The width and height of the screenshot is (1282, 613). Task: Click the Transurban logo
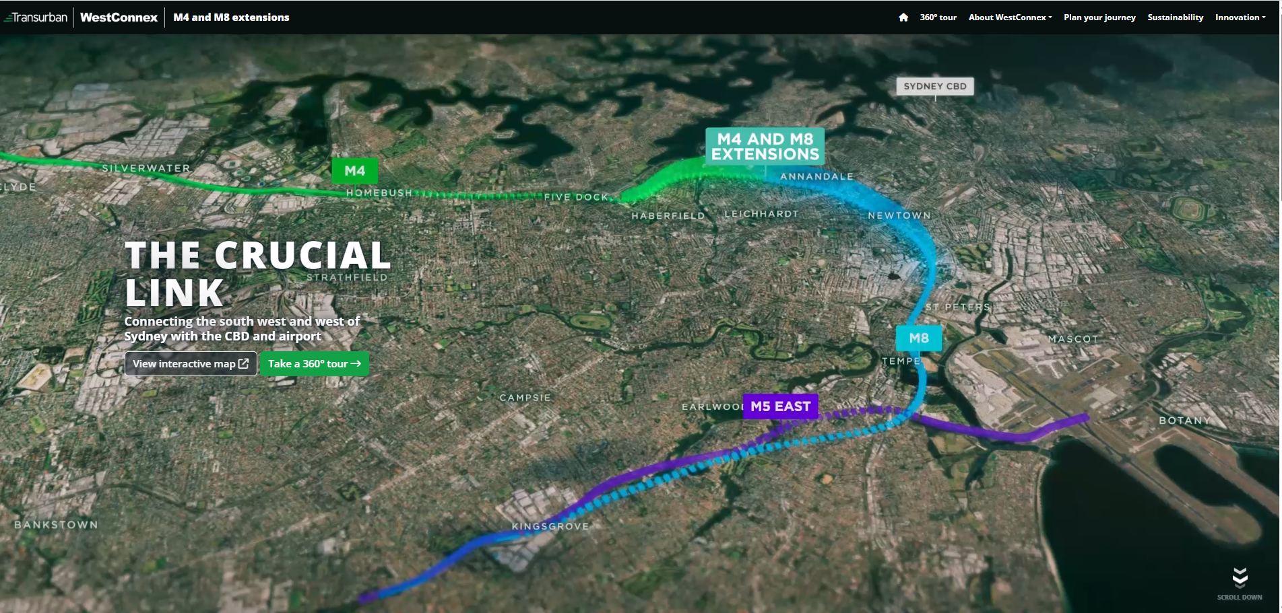[36, 17]
